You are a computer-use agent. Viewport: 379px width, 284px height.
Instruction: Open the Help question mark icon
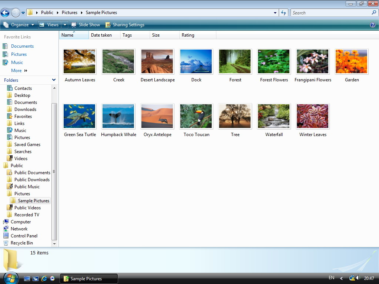coord(373,25)
